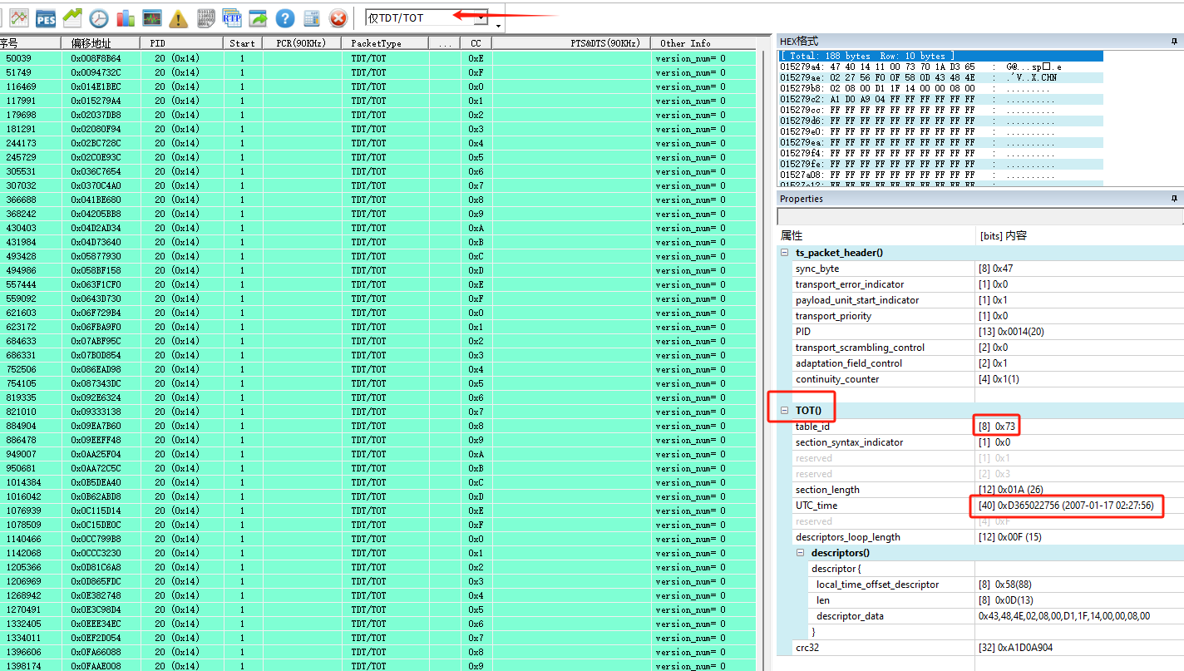
Task: Select packet row 1205366
Action: [377, 567]
